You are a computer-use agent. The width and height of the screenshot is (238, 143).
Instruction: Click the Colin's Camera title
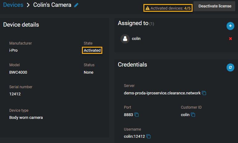pos(52,5)
